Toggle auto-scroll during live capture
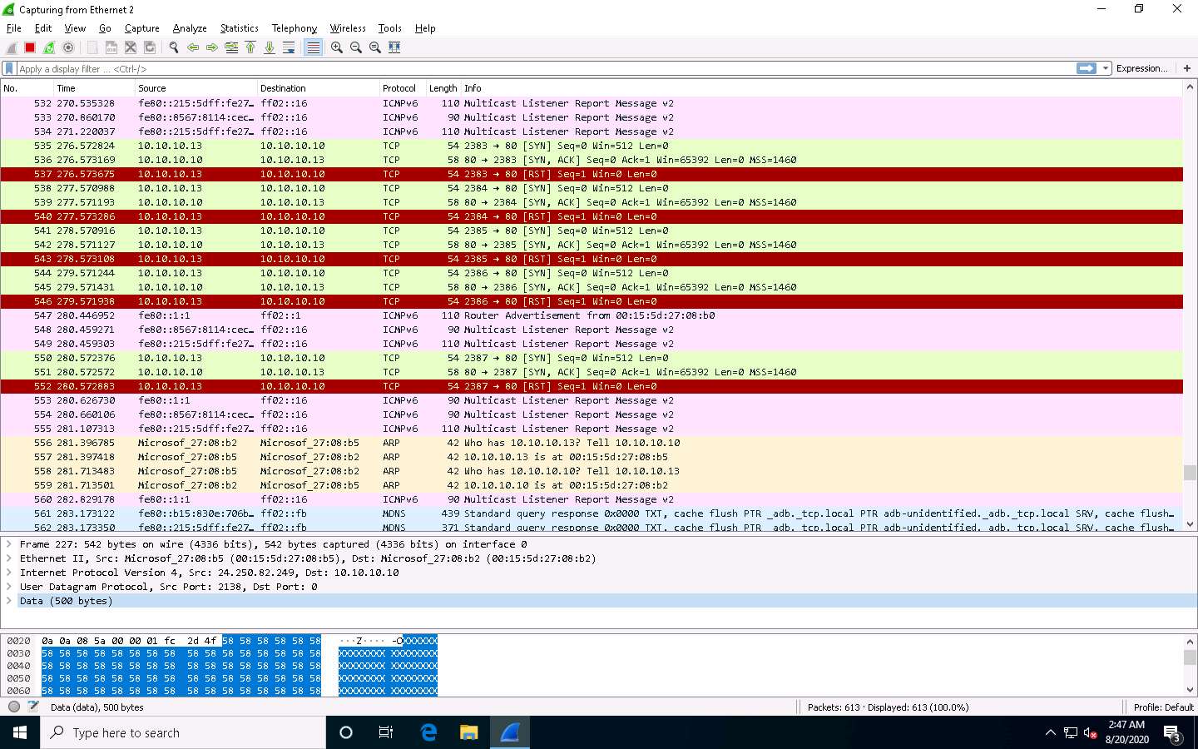Image resolution: width=1198 pixels, height=749 pixels. (x=289, y=47)
